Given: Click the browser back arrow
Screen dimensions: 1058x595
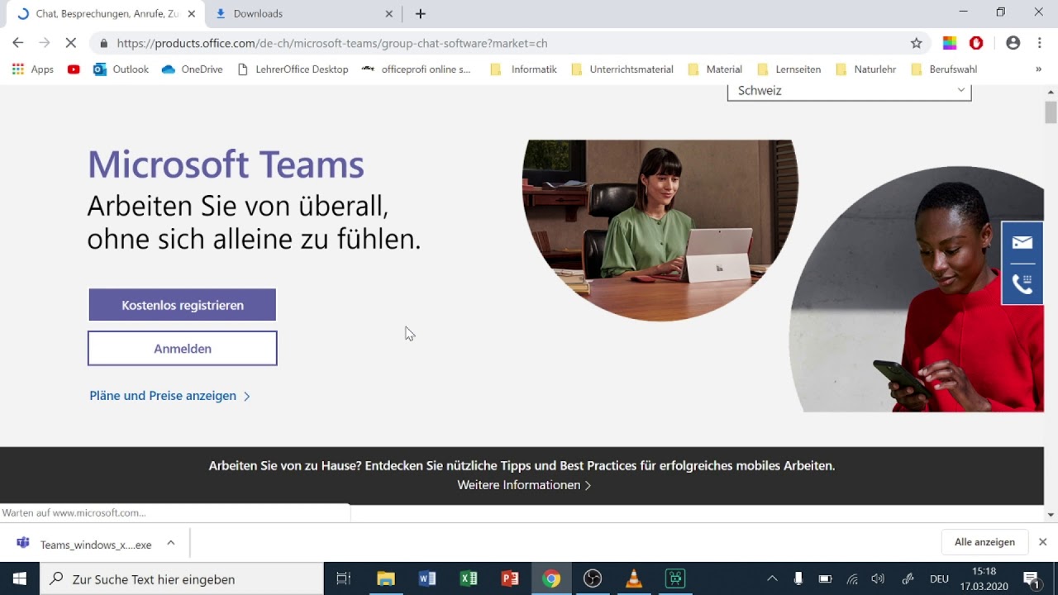Looking at the screenshot, I should pos(18,43).
